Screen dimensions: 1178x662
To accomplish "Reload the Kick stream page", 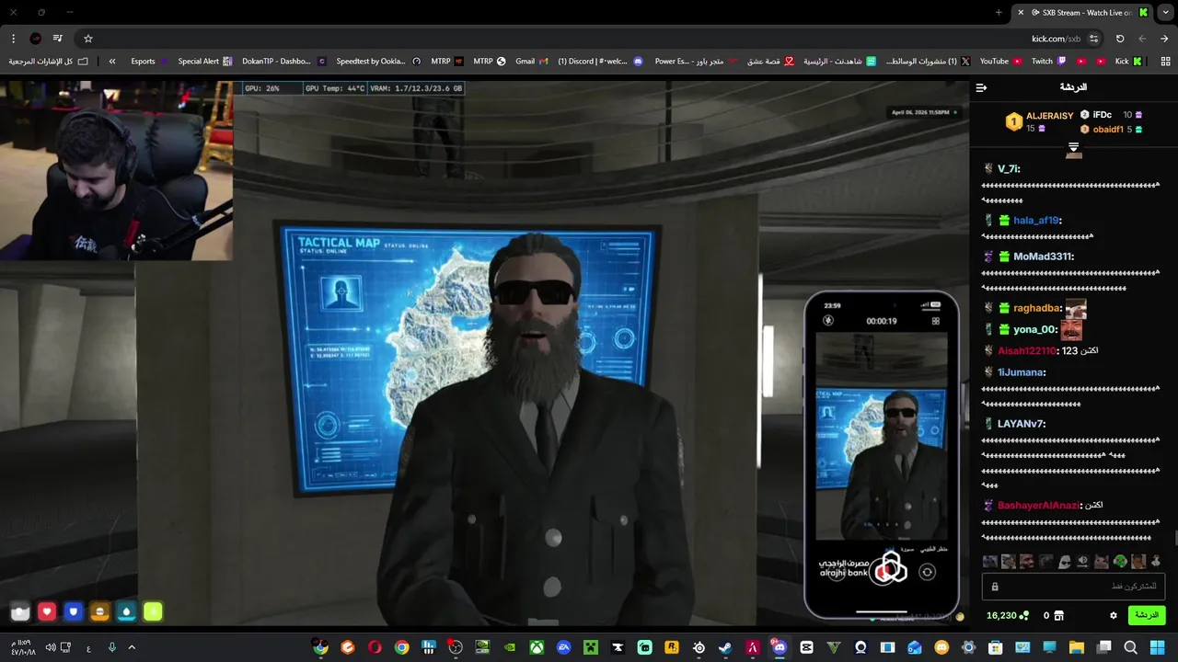I will [1120, 39].
